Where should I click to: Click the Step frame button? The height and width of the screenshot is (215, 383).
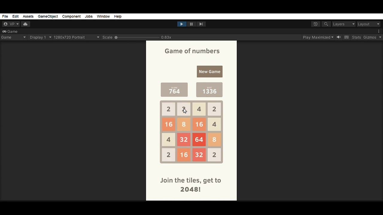tap(201, 24)
